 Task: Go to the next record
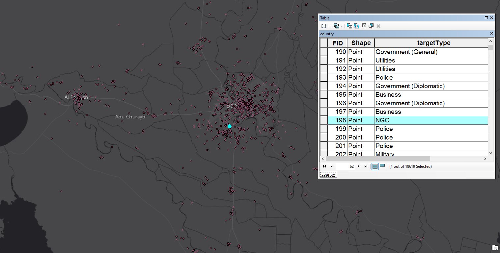click(x=359, y=166)
